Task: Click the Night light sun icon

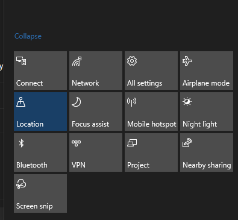Action: 187,102
